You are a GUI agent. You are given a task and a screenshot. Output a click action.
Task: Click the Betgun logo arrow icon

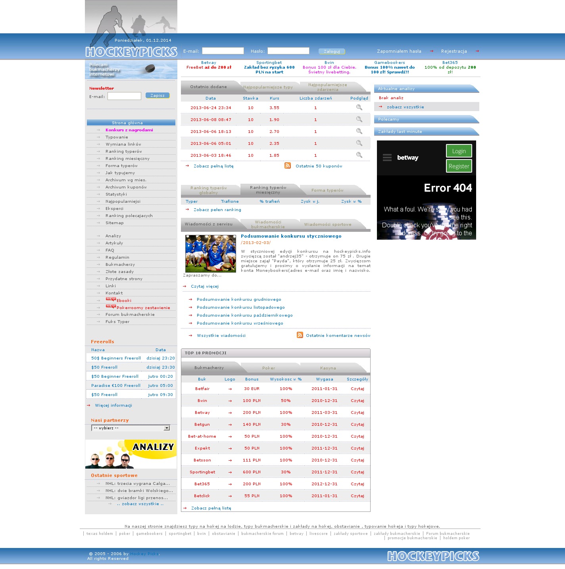point(230,425)
